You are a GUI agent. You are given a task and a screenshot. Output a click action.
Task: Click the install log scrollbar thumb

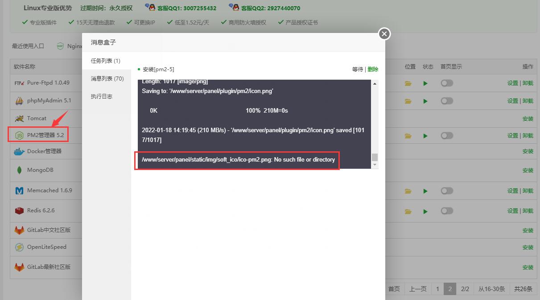click(x=375, y=157)
